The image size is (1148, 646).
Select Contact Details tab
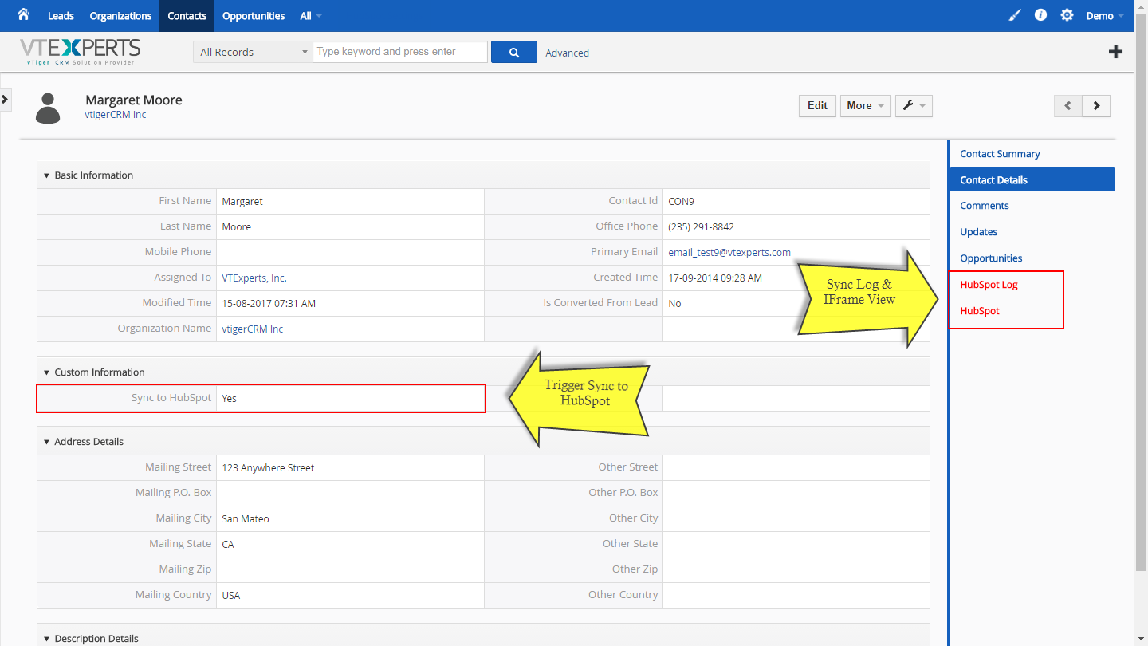tap(1032, 179)
